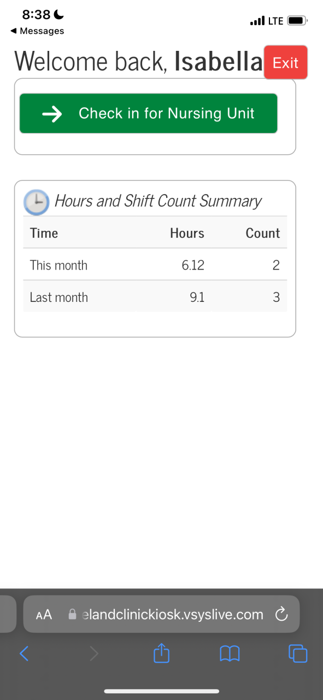The width and height of the screenshot is (323, 700).
Task: Check in for Nursing Unit
Action: pyautogui.click(x=149, y=113)
